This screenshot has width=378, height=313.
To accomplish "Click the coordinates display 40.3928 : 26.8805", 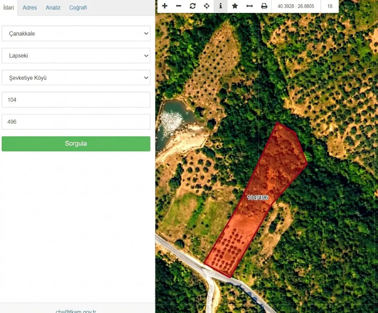I will pyautogui.click(x=296, y=6).
